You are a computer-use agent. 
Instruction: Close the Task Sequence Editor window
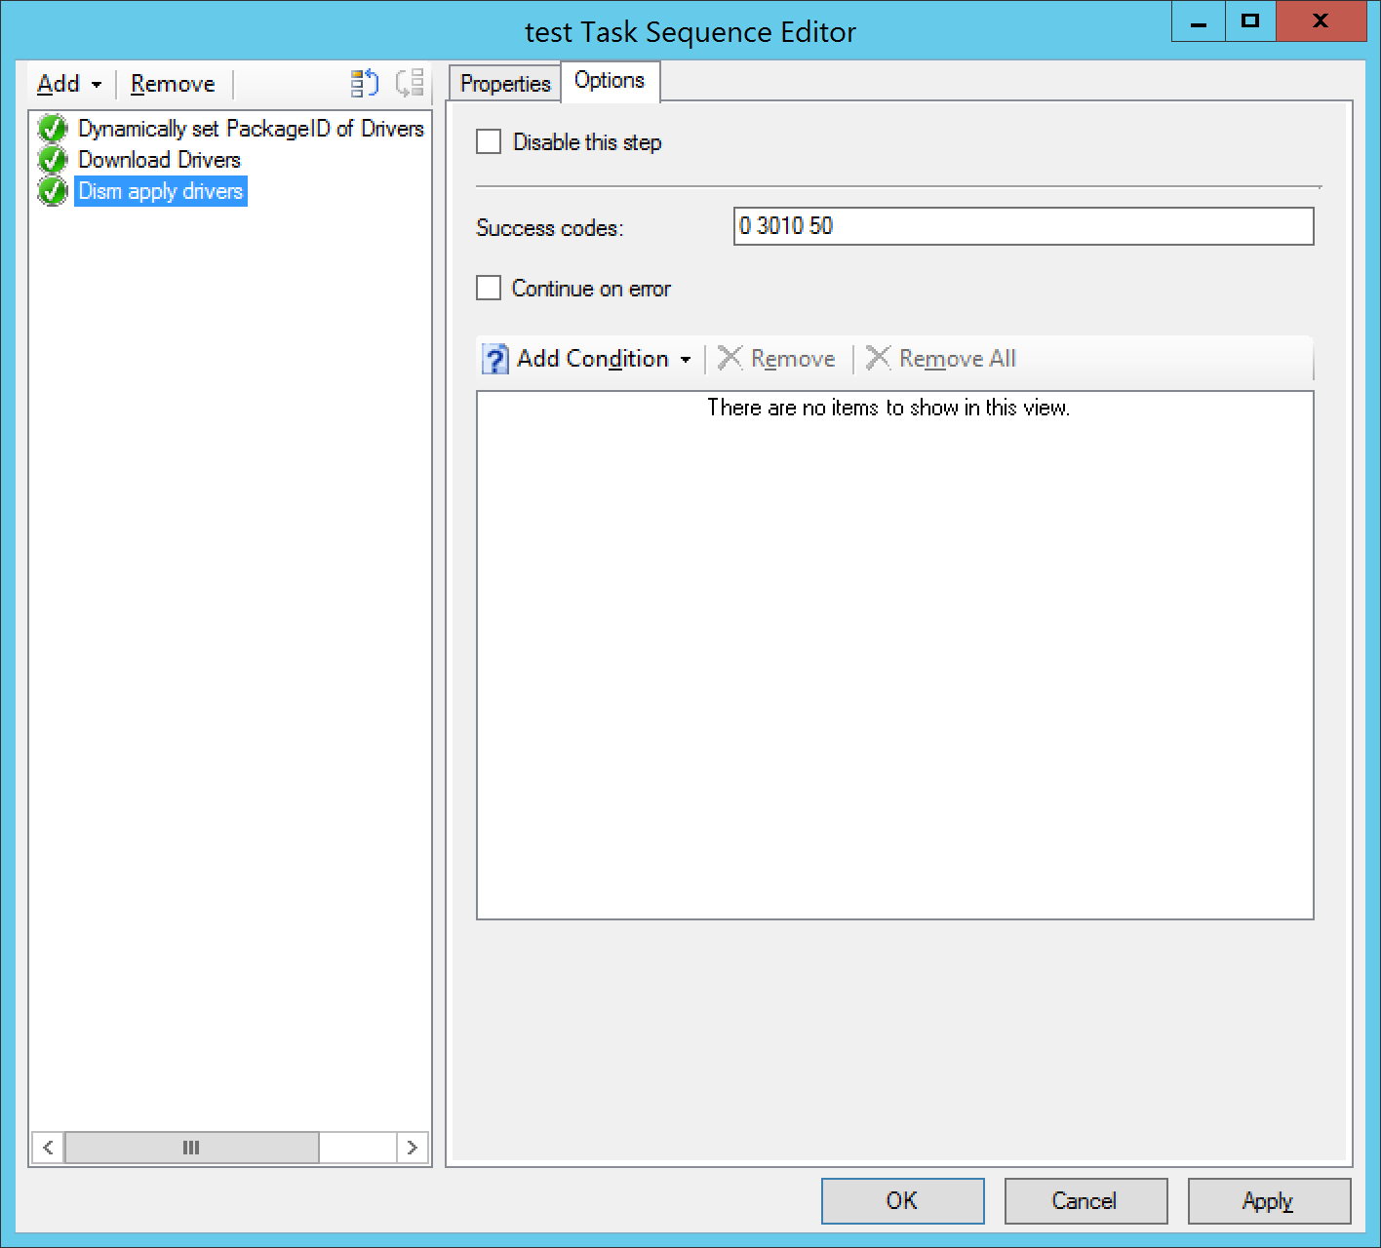(1321, 20)
